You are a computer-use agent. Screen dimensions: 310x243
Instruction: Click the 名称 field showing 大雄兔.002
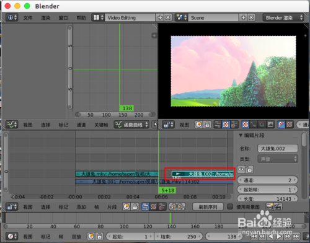[x=278, y=148]
